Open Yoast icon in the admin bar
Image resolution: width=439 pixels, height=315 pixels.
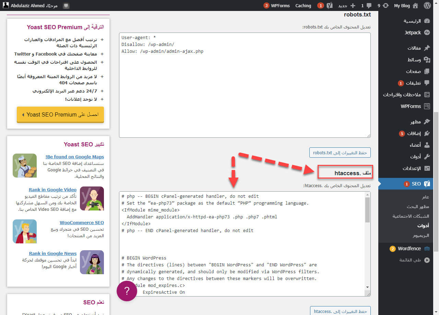pyautogui.click(x=330, y=5)
